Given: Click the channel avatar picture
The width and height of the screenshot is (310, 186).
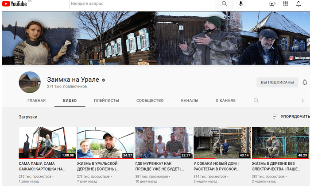Looking at the screenshot, I should point(30,82).
